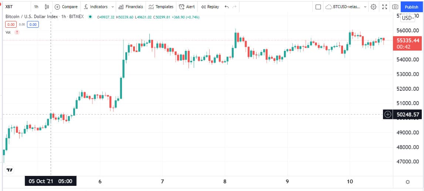Click the TradingView logo on chart
Viewport: 424px width, 191px height.
(10, 170)
